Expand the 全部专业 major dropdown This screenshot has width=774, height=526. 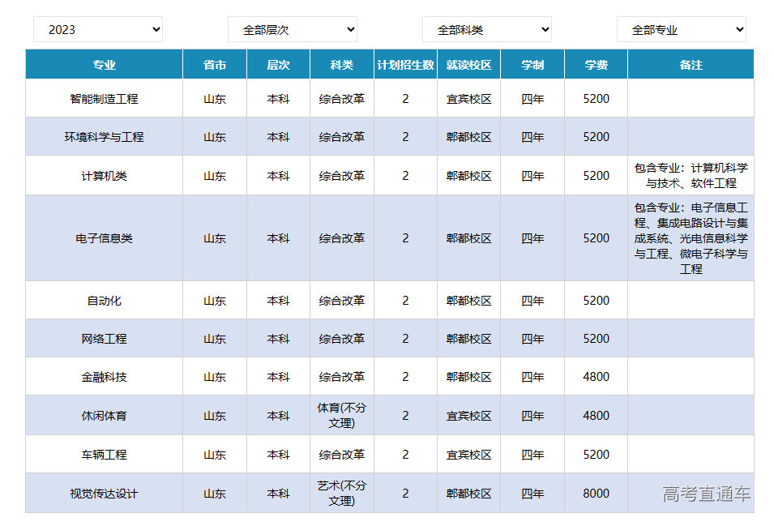coord(681,29)
